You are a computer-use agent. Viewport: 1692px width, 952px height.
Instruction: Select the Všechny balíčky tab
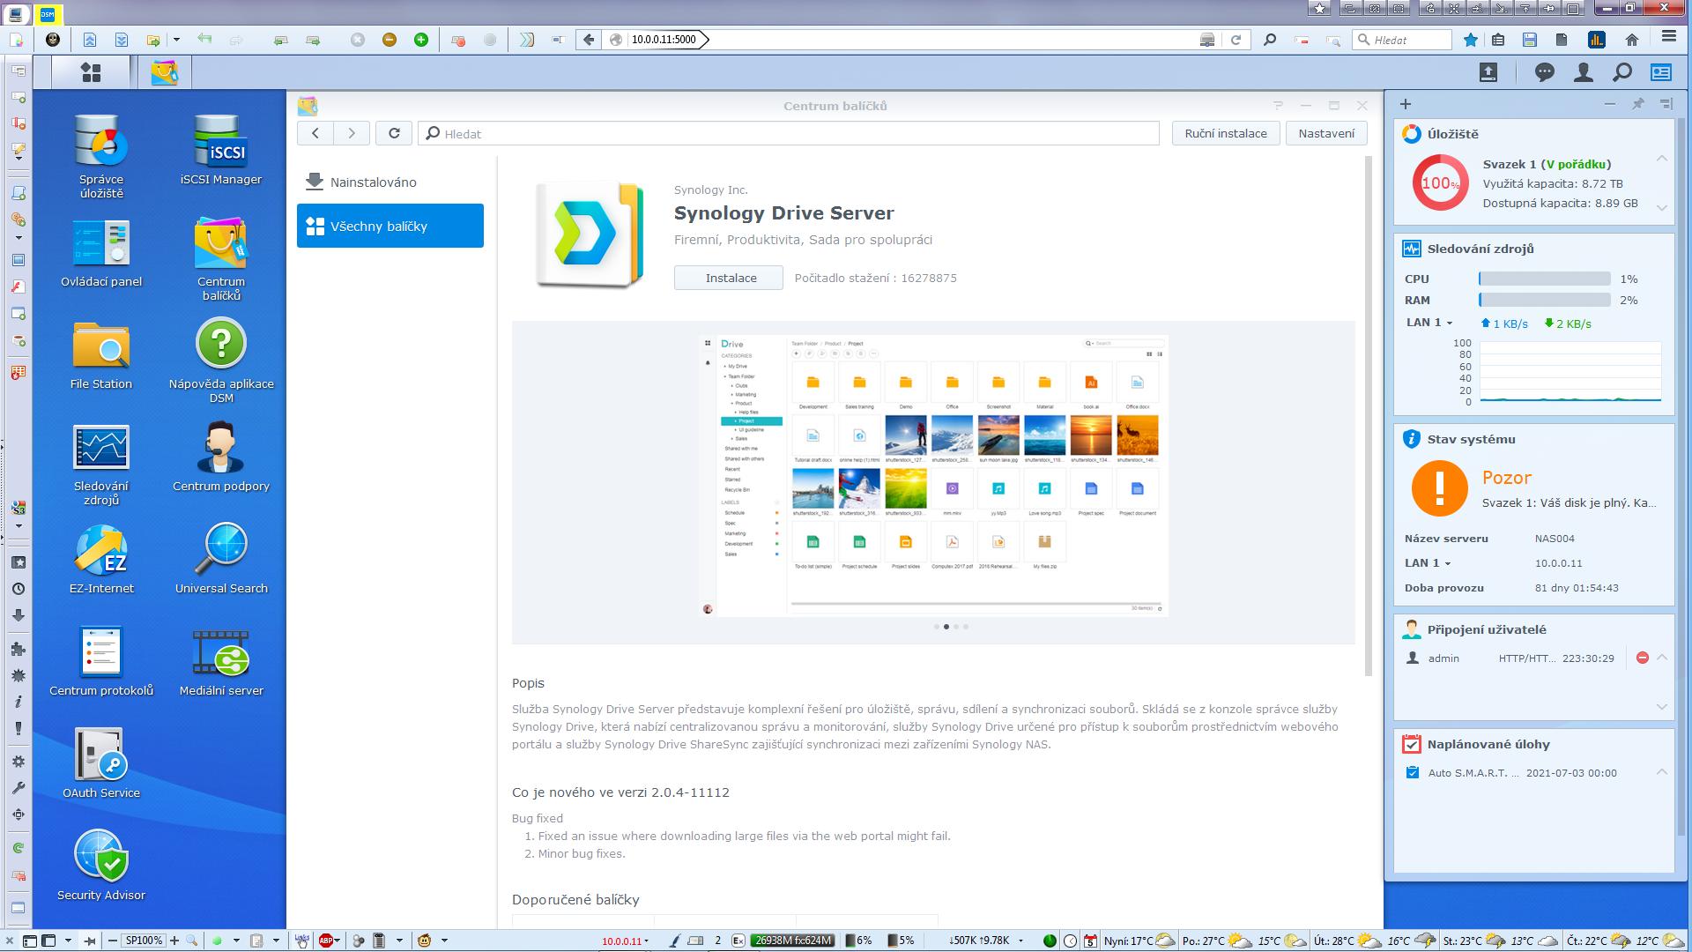tap(390, 227)
